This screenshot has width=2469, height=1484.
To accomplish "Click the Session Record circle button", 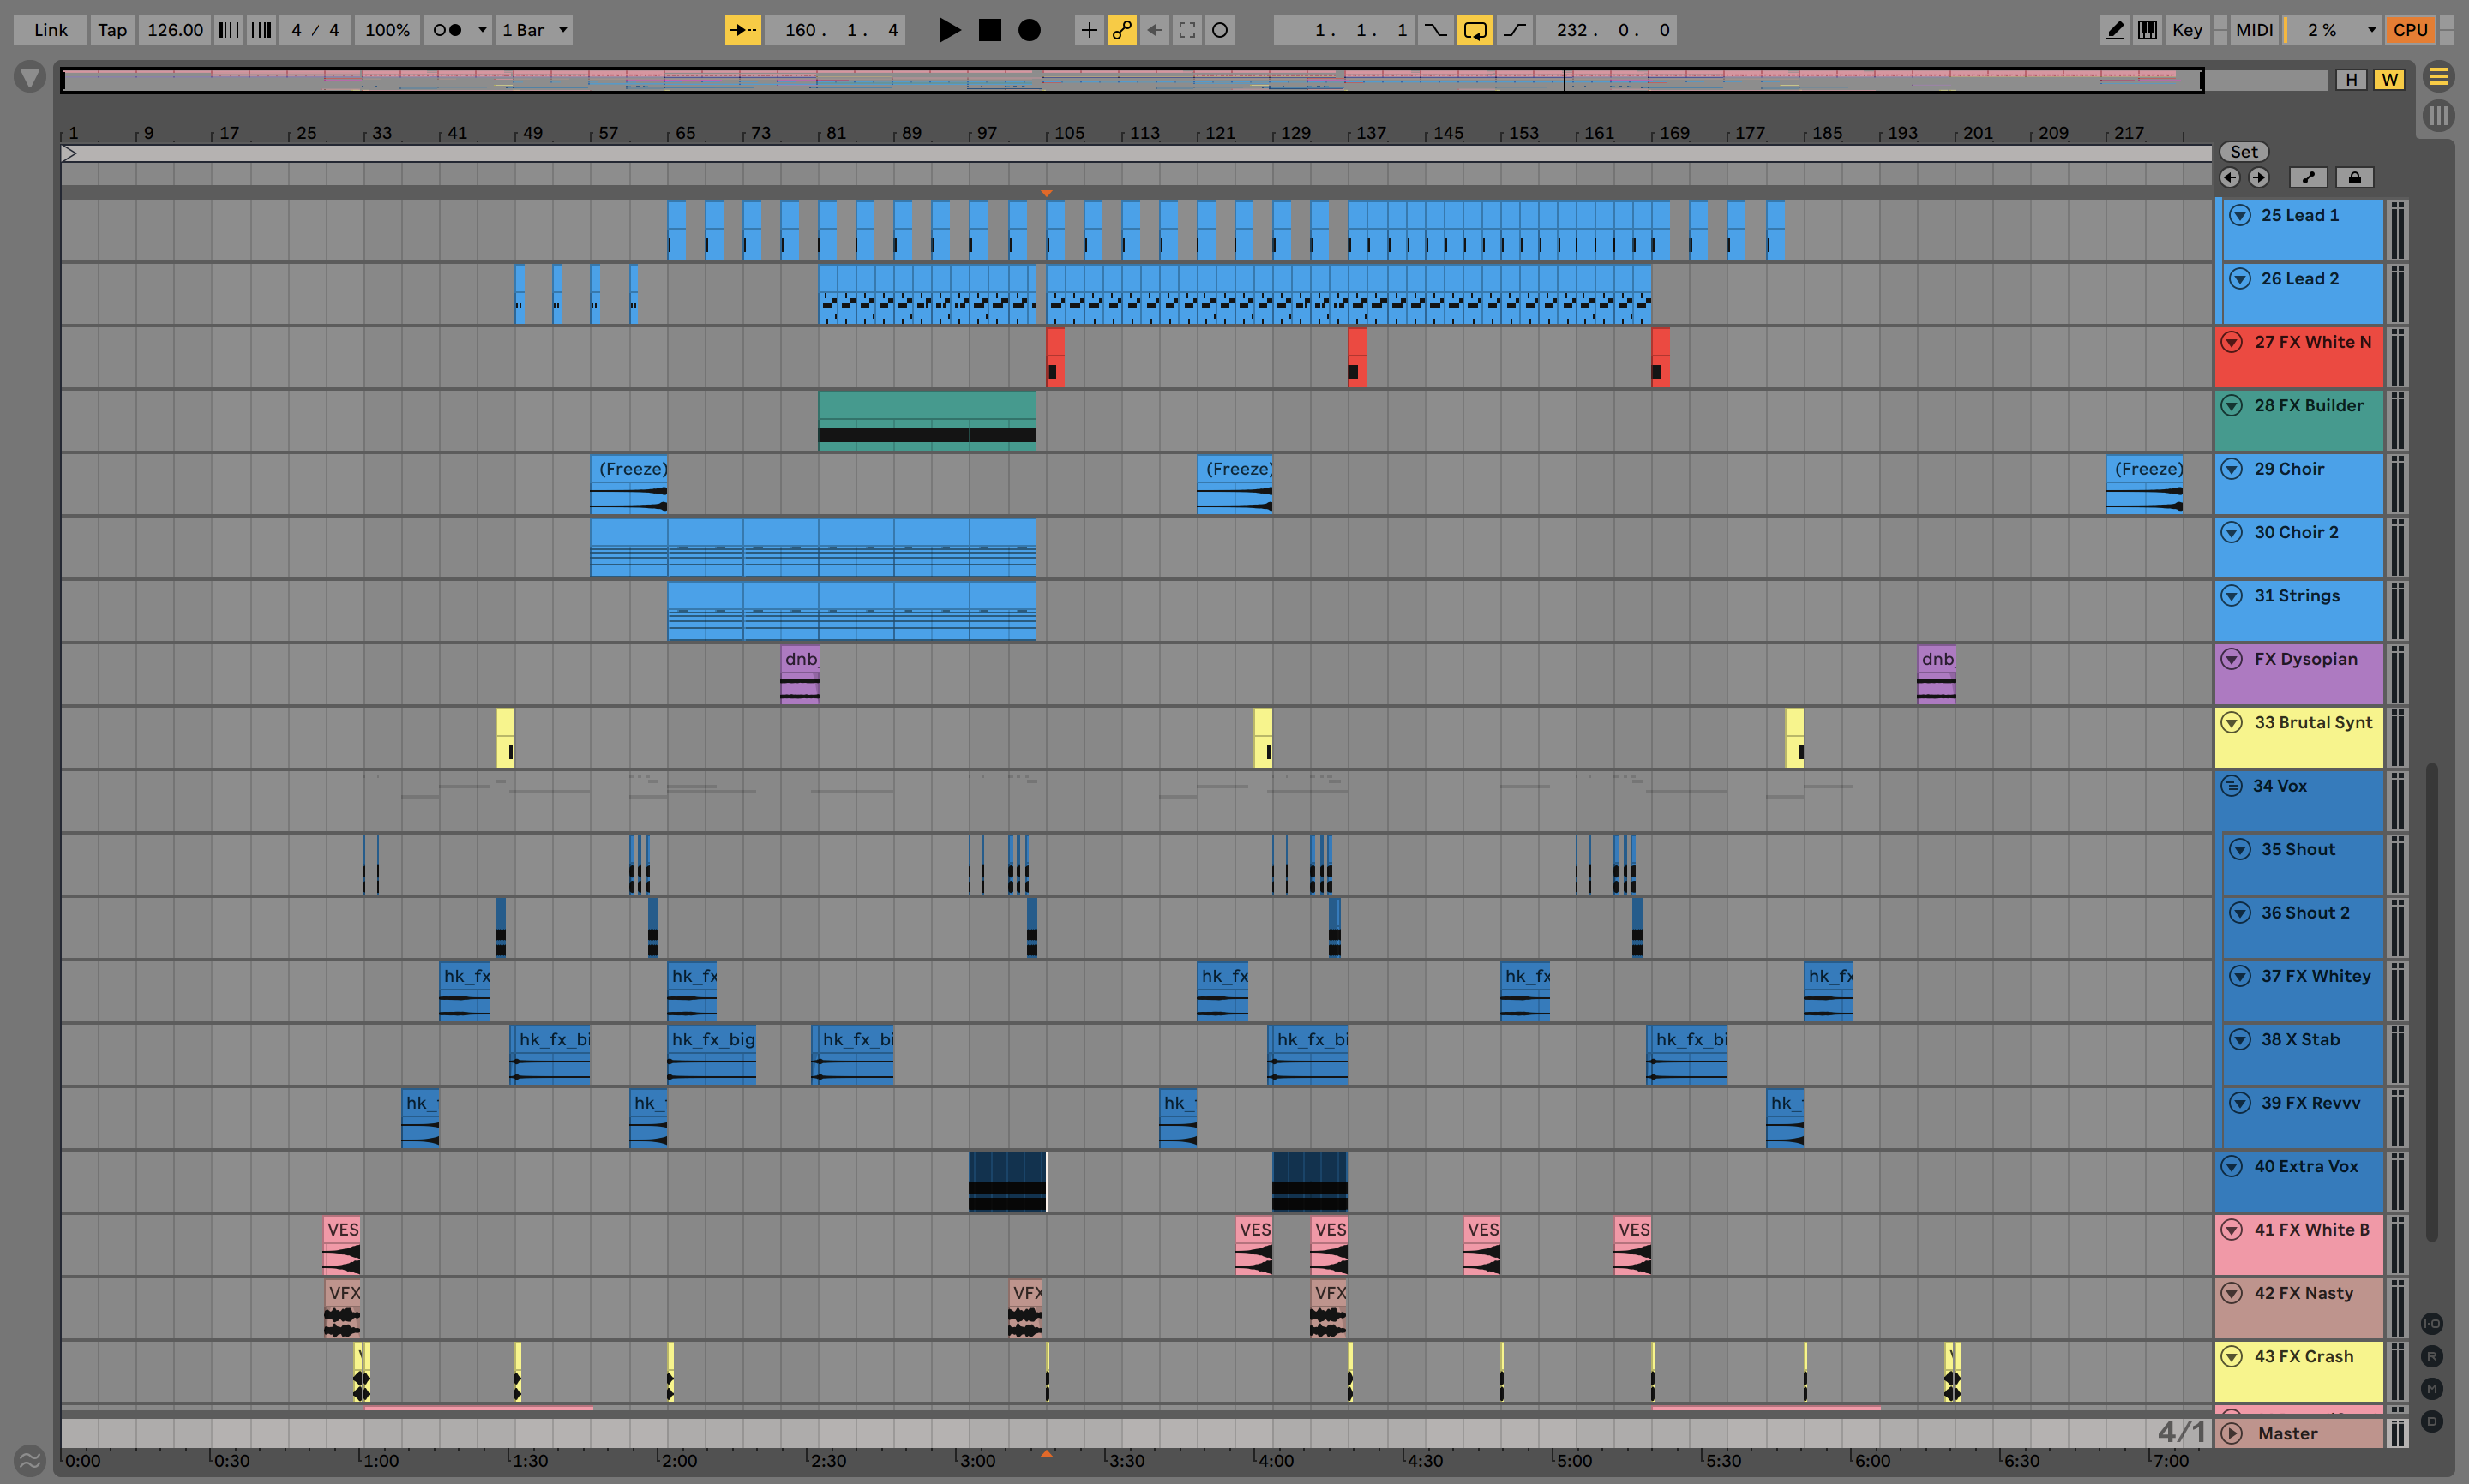I will pyautogui.click(x=1219, y=30).
